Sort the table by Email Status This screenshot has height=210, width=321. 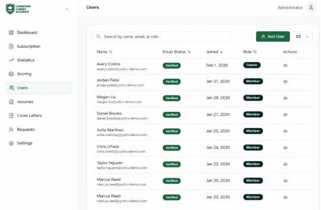(x=177, y=52)
